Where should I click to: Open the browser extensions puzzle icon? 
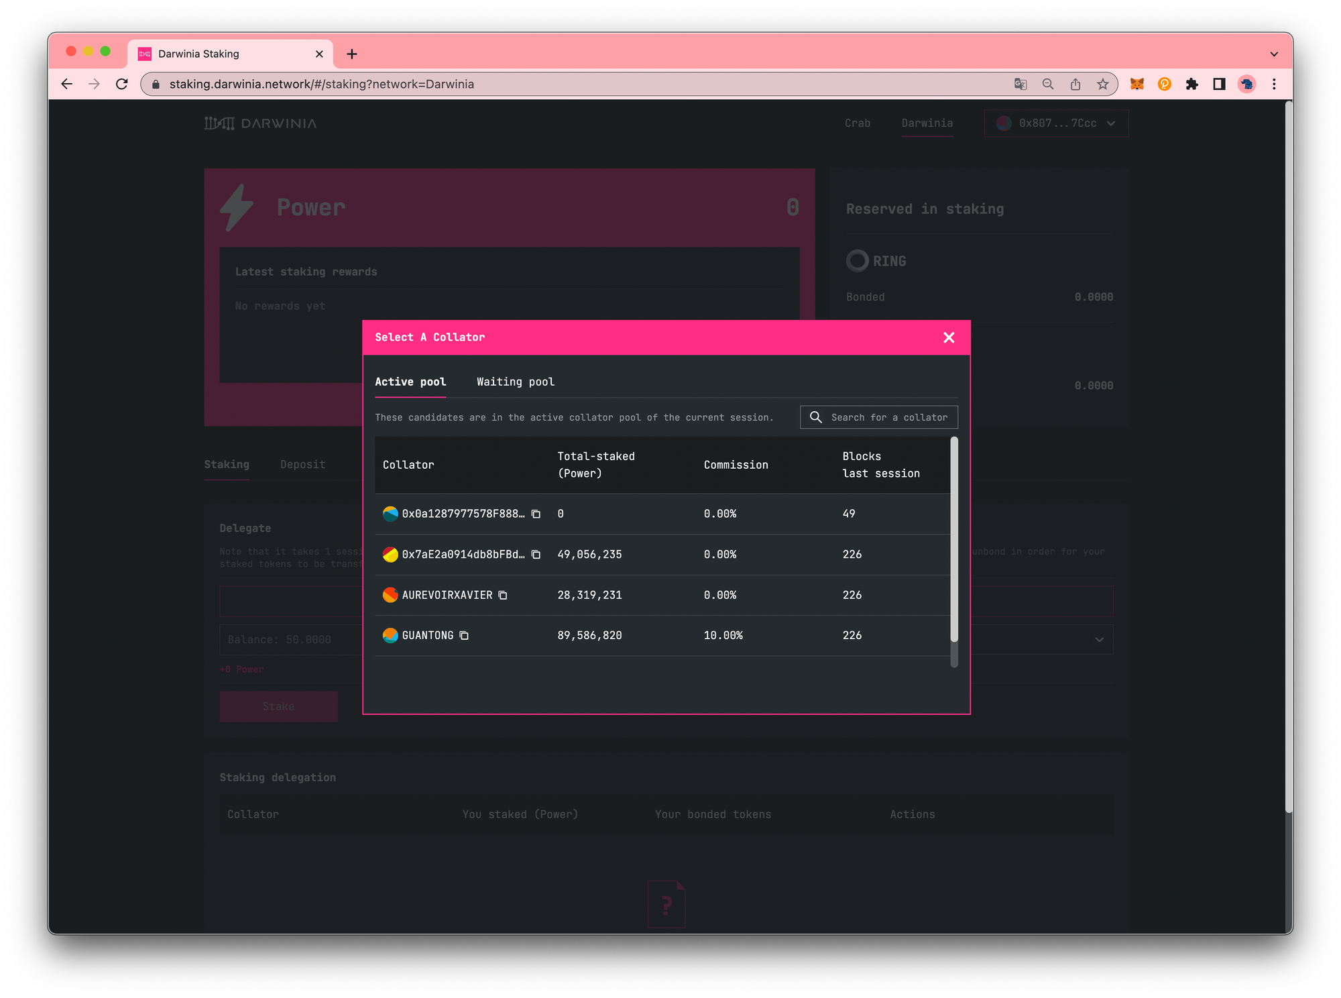(x=1191, y=84)
